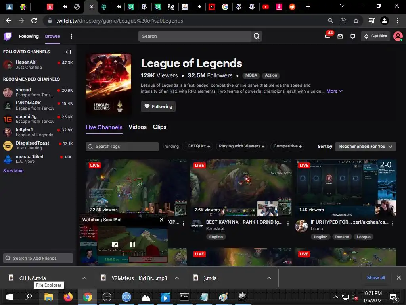
Task: Open options for the Y2Mate.is mp3 download
Action: coord(177,278)
